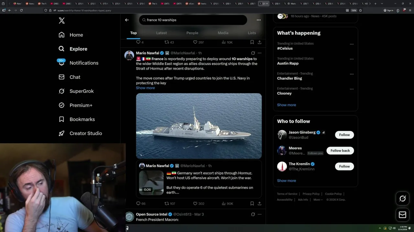The height and width of the screenshot is (232, 414).
Task: Open the #Celsius trend
Action: [x=285, y=48]
